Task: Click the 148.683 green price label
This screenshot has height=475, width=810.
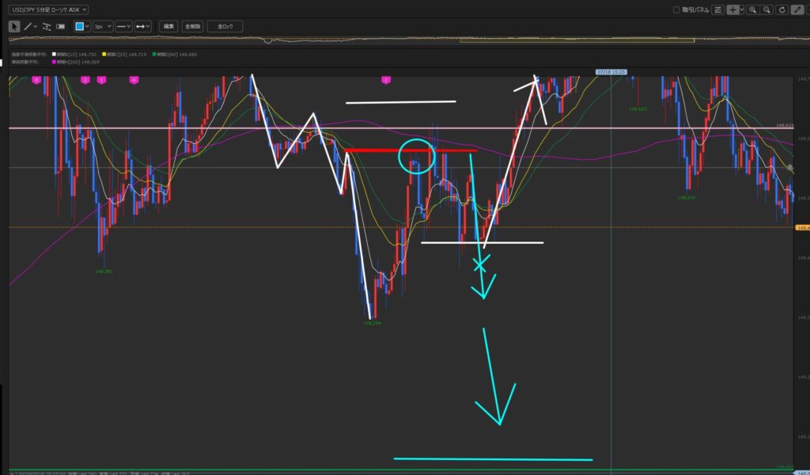Action: click(638, 109)
